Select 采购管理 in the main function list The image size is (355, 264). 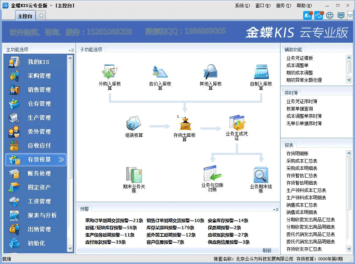(x=39, y=76)
